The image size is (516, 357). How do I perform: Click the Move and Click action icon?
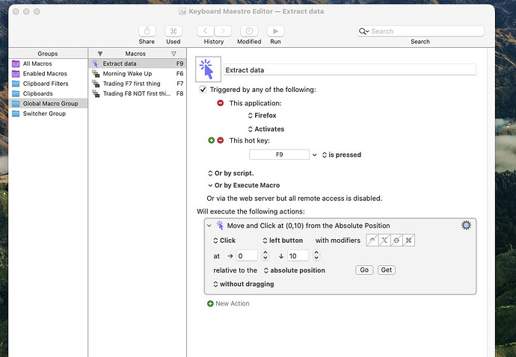point(220,226)
